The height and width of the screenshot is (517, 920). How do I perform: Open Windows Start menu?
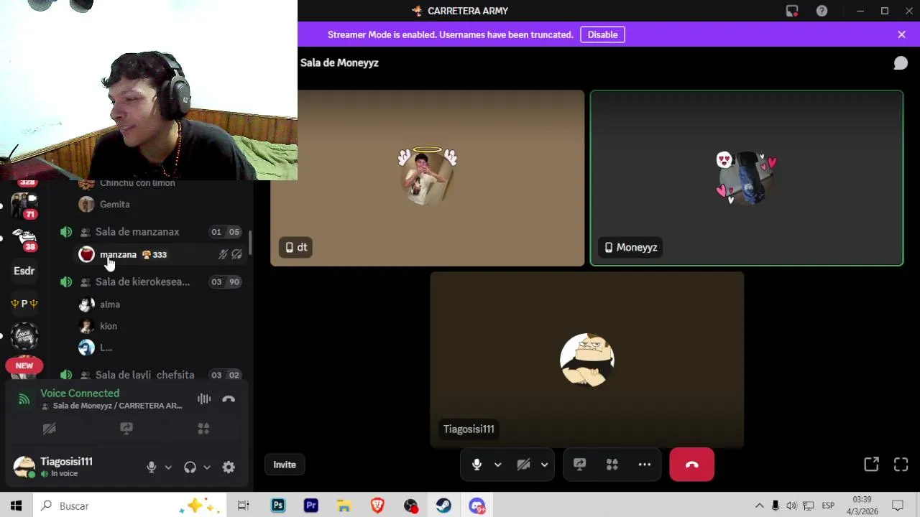(x=16, y=506)
